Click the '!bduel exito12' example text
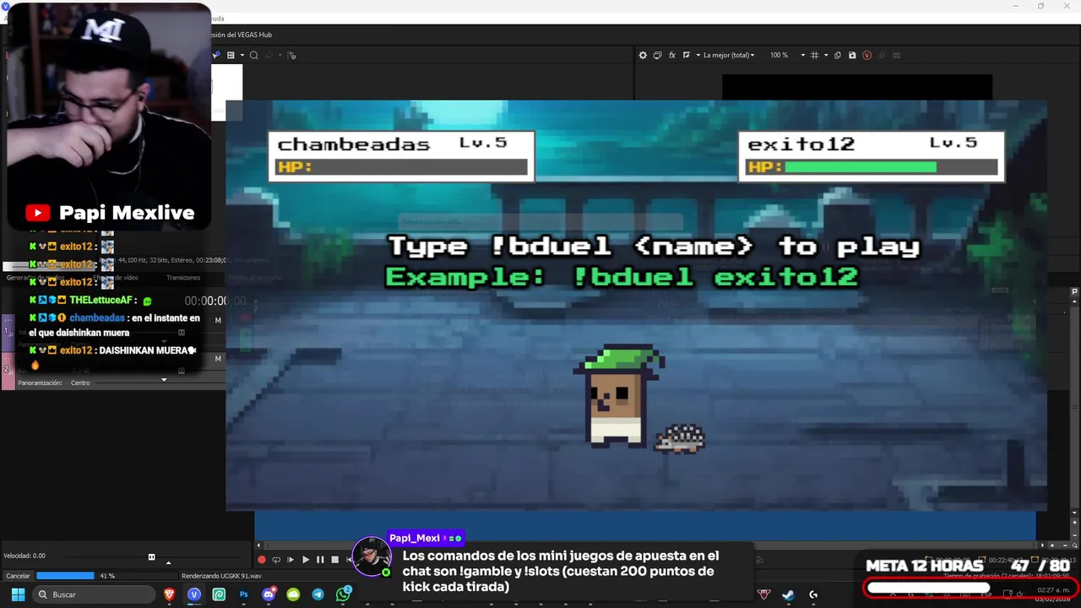Viewport: 1081px width, 608px height. pyautogui.click(x=714, y=277)
